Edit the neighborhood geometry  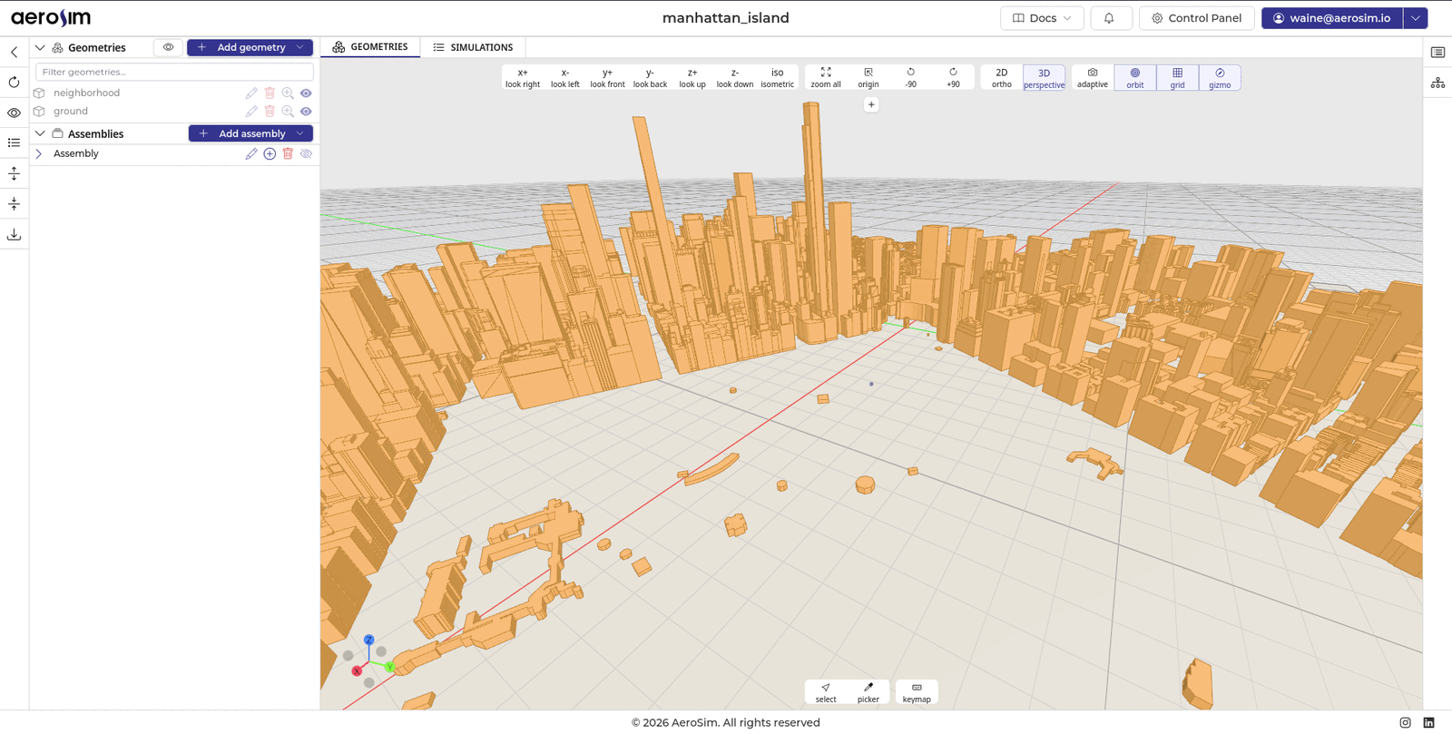251,93
